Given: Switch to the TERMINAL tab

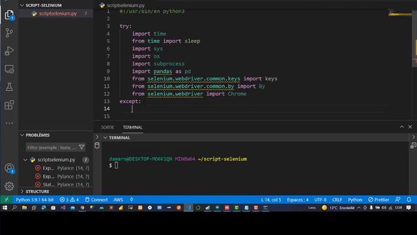Looking at the screenshot, I should coord(132,127).
